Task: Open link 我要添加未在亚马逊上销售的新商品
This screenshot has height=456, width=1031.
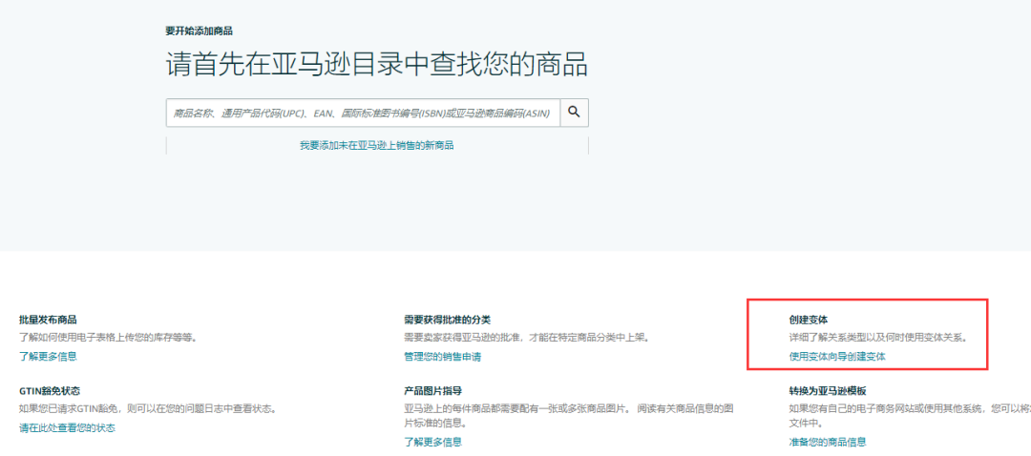Action: pyautogui.click(x=377, y=145)
